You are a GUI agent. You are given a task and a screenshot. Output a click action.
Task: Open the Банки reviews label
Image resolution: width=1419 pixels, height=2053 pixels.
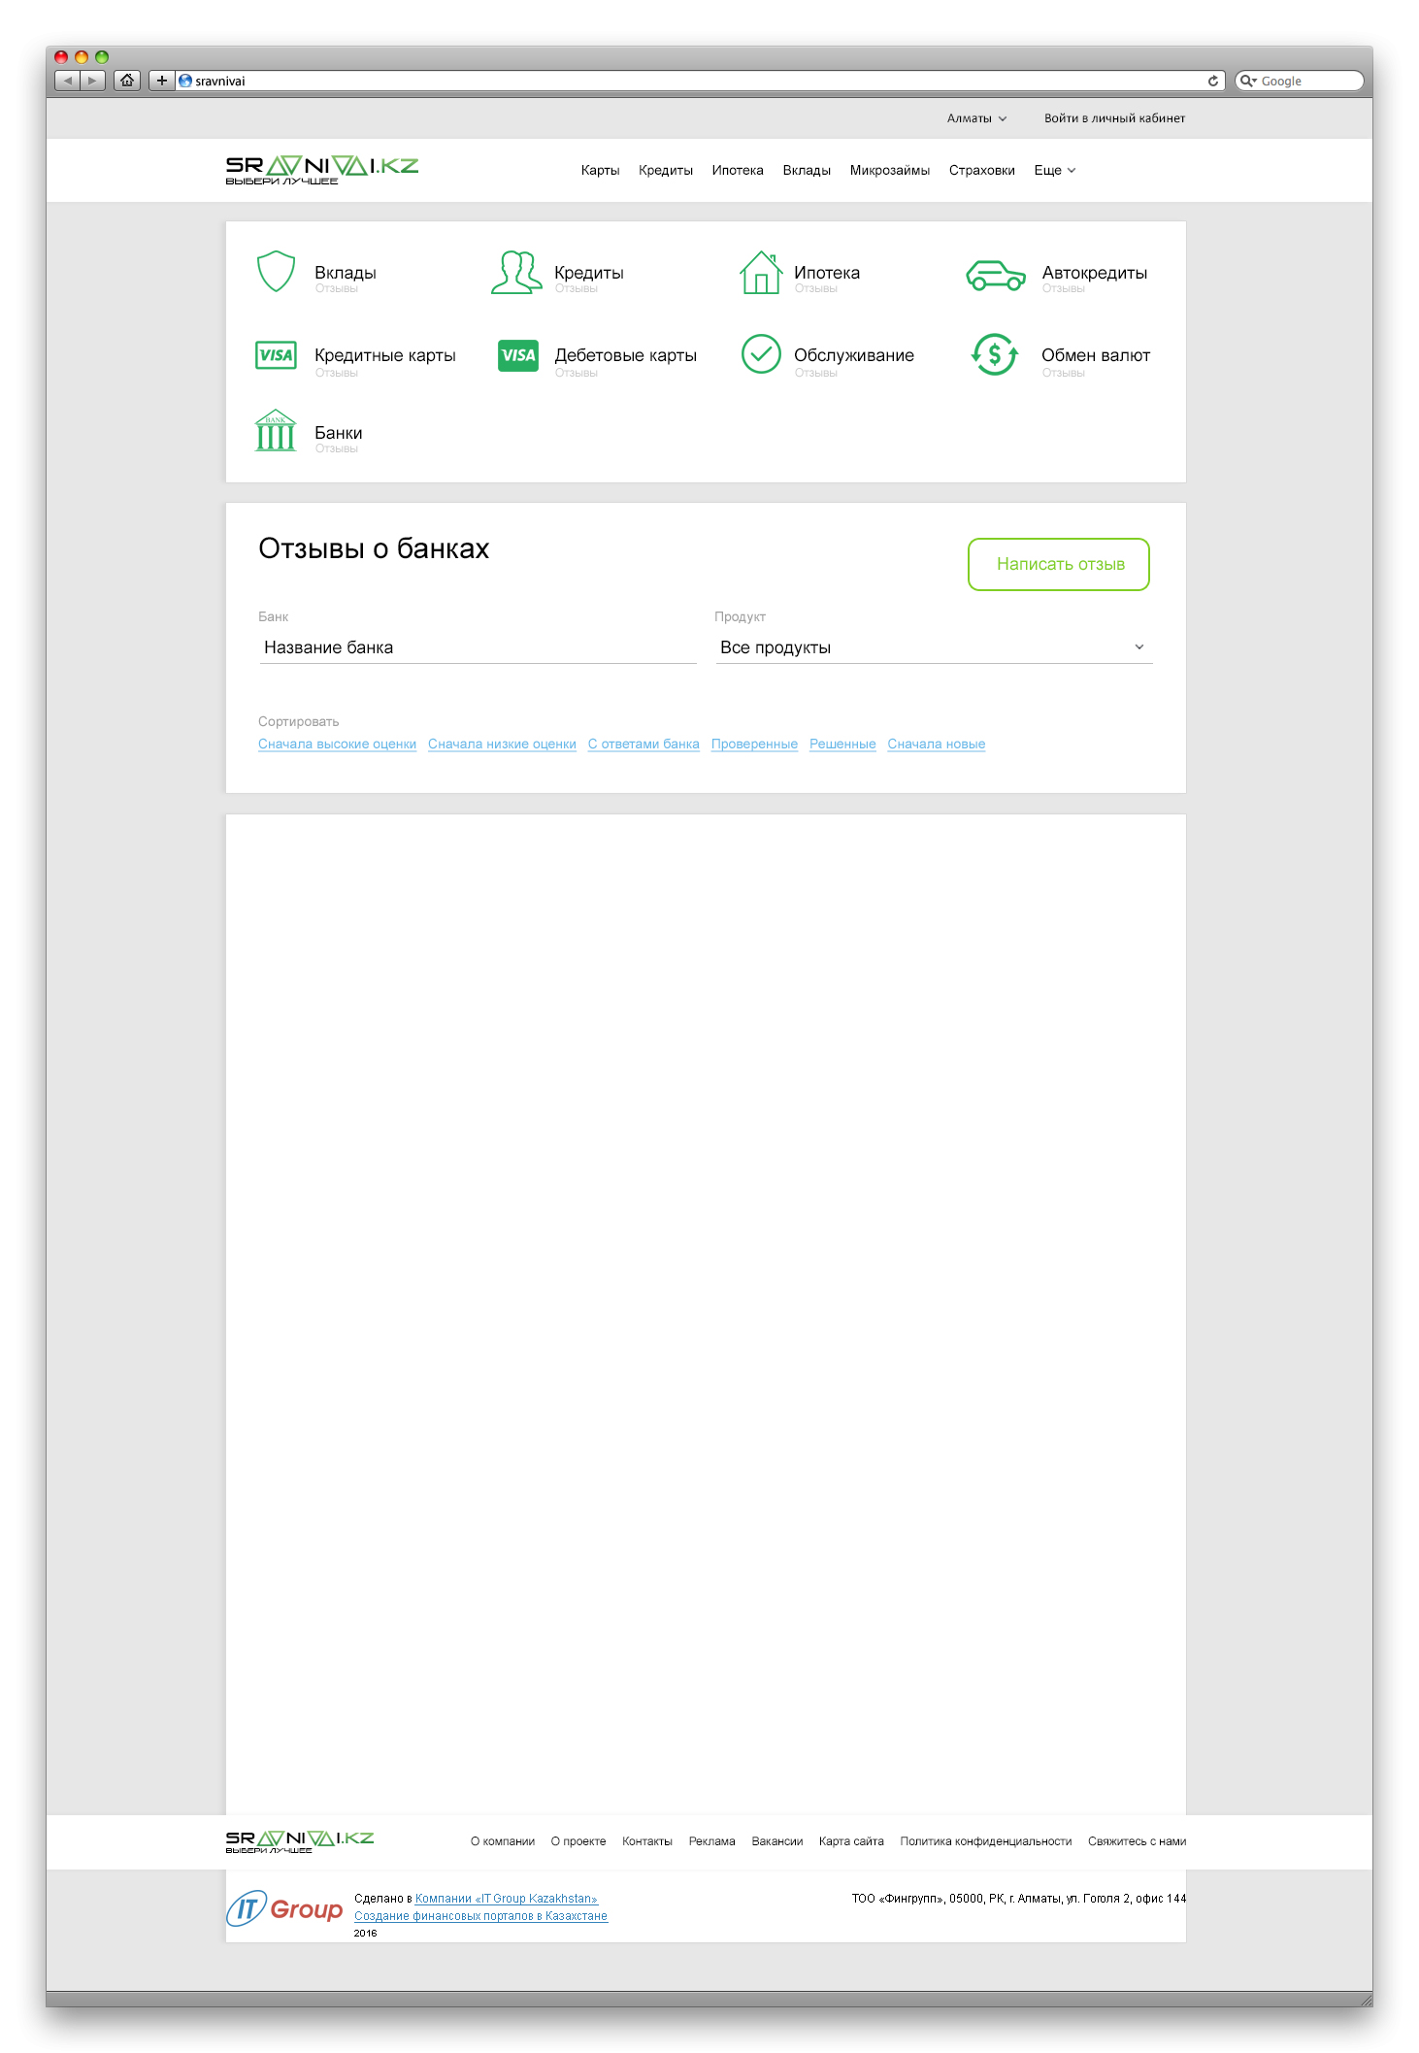tap(339, 433)
